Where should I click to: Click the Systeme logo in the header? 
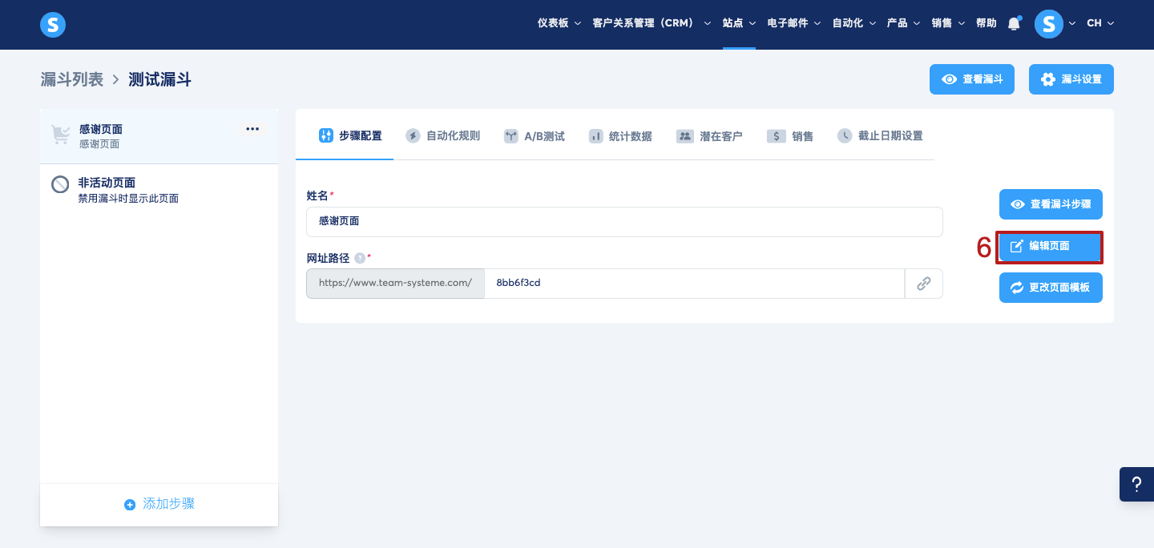[x=53, y=25]
